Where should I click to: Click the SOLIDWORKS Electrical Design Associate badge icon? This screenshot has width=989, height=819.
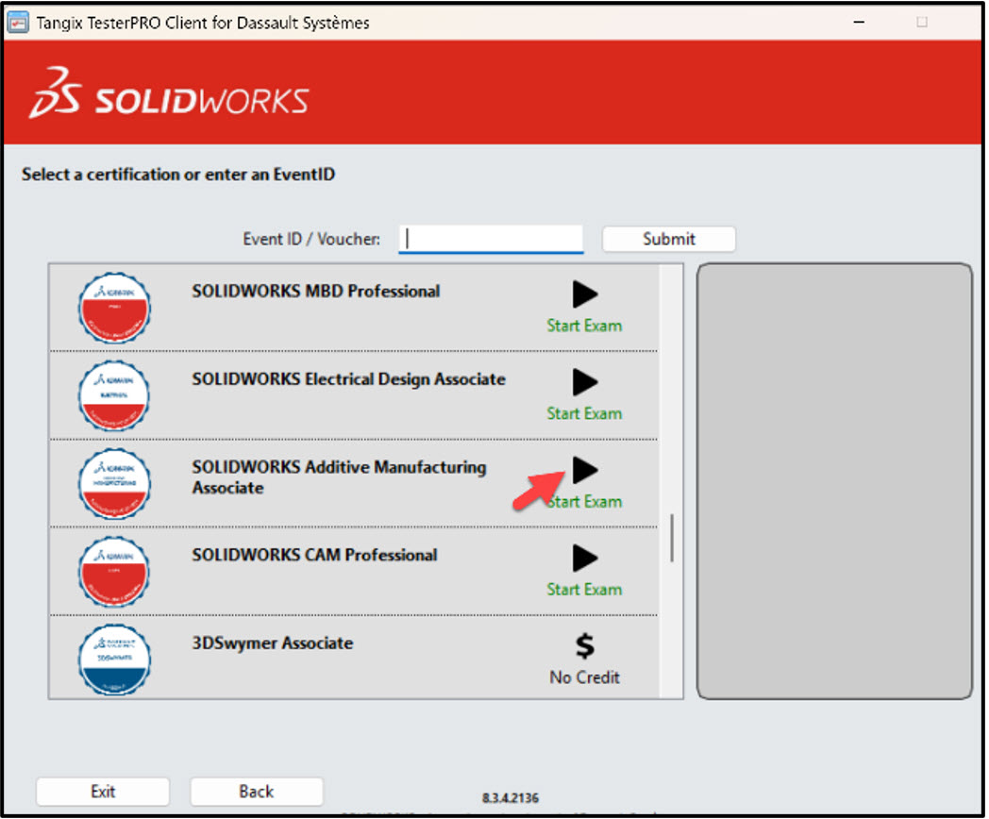point(113,396)
